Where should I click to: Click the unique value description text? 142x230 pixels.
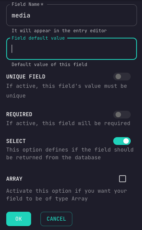[67, 91]
